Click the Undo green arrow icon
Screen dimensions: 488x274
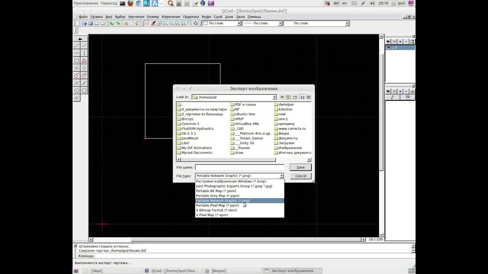112,23
